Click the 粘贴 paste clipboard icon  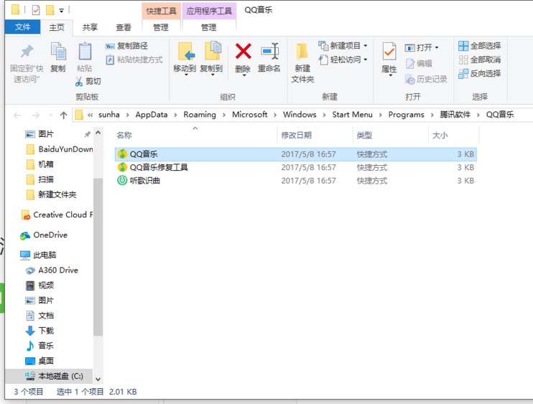pos(85,52)
